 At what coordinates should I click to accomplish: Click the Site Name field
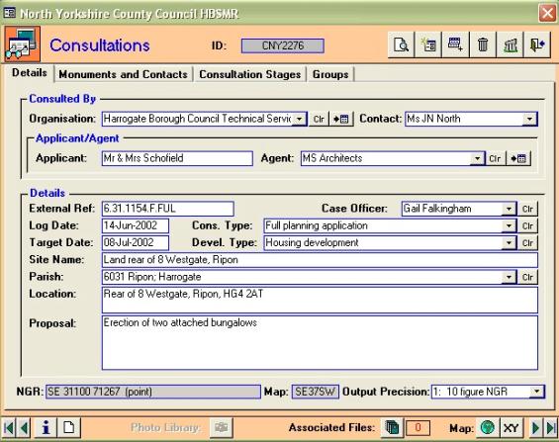coord(320,260)
